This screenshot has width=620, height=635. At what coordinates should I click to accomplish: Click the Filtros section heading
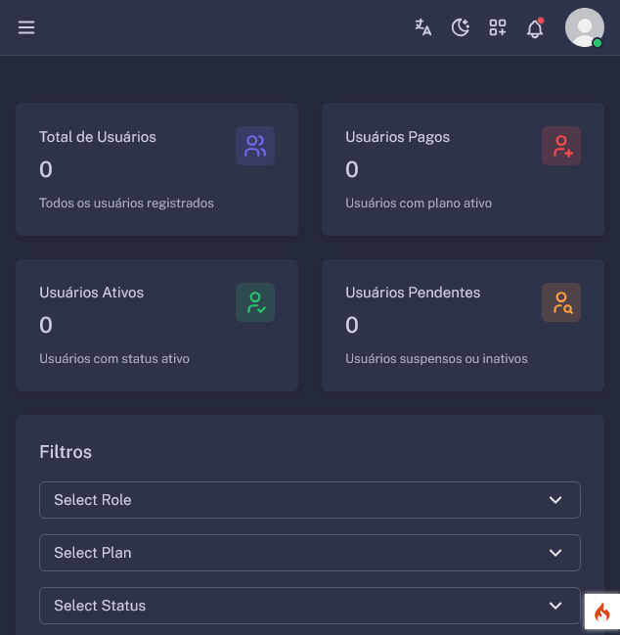(66, 452)
